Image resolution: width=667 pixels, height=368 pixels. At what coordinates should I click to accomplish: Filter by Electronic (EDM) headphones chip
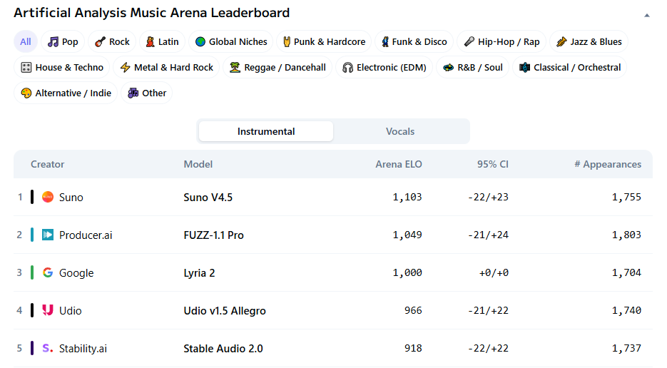tap(384, 68)
